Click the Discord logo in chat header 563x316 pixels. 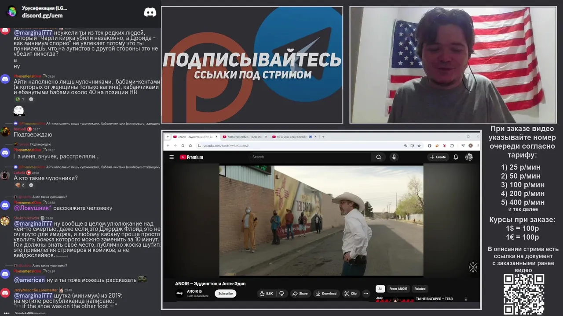tap(150, 12)
